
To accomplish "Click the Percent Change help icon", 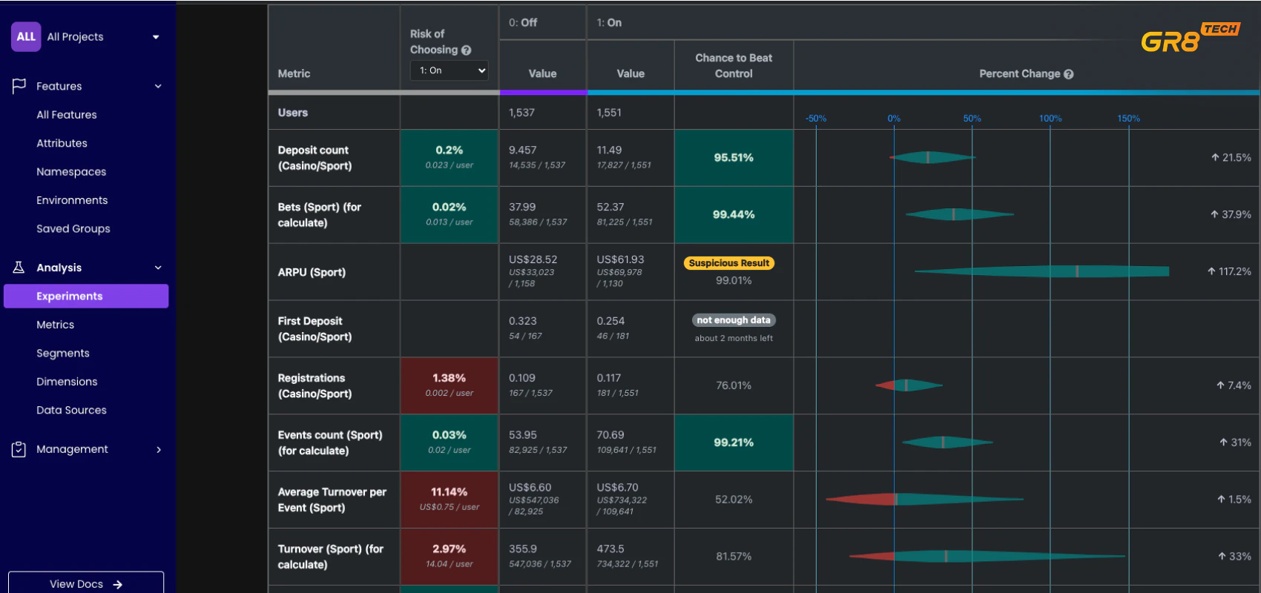I will tap(1069, 74).
